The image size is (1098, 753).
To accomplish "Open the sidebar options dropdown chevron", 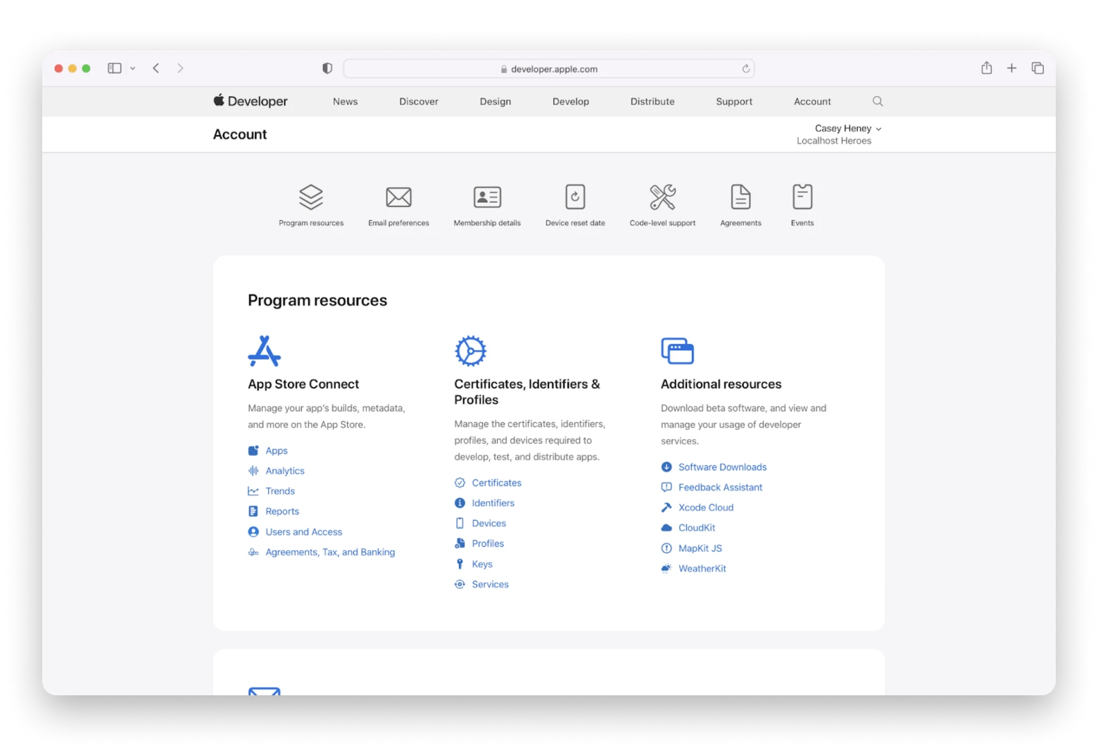I will tap(132, 68).
